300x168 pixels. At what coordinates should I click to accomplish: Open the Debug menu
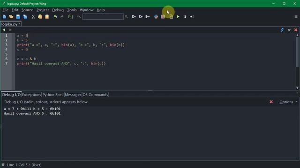(58, 10)
